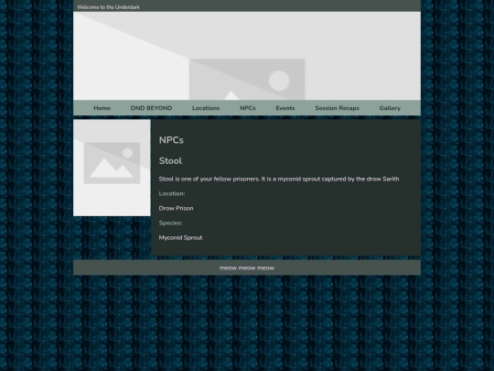The width and height of the screenshot is (494, 371).
Task: Click the 'Drow Prison' location value
Action: coord(177,208)
